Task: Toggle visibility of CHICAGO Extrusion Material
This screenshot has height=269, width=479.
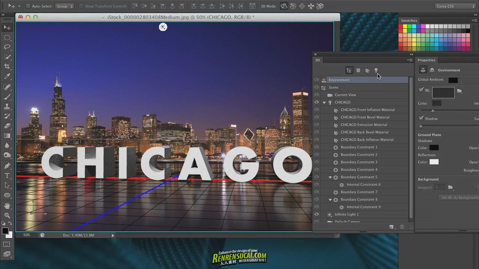Action: coord(317,124)
